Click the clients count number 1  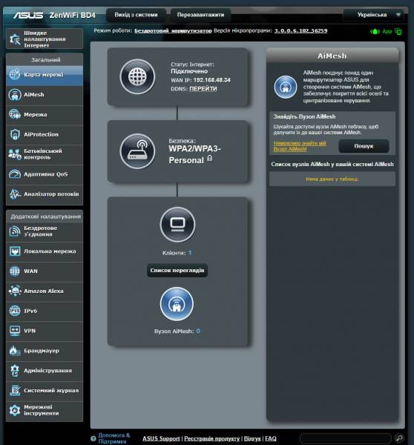coord(190,252)
